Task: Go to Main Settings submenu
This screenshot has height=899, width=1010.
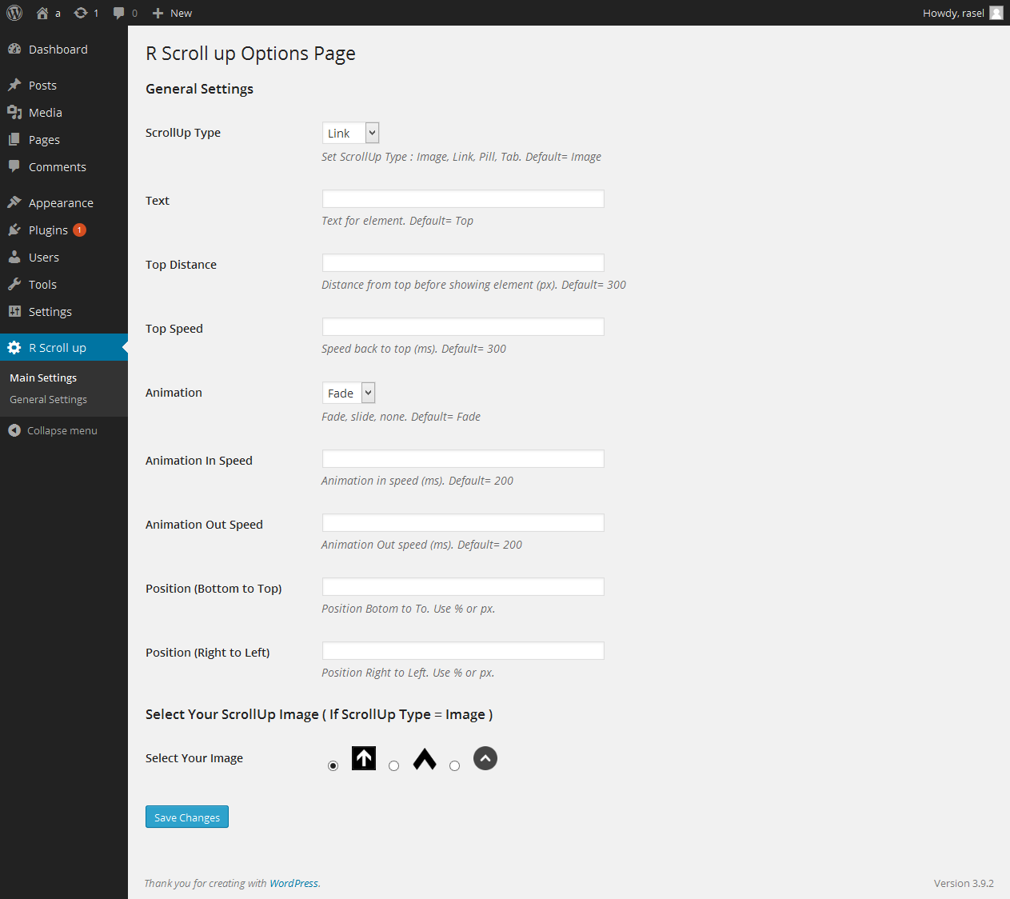Action: pos(43,378)
